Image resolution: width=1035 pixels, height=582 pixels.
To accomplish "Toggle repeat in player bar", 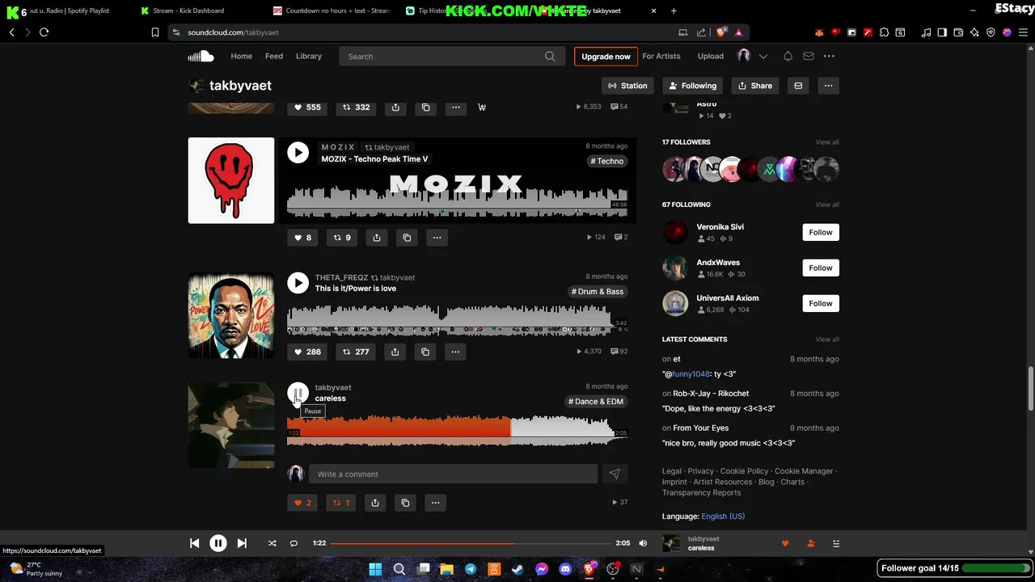I will click(x=294, y=543).
